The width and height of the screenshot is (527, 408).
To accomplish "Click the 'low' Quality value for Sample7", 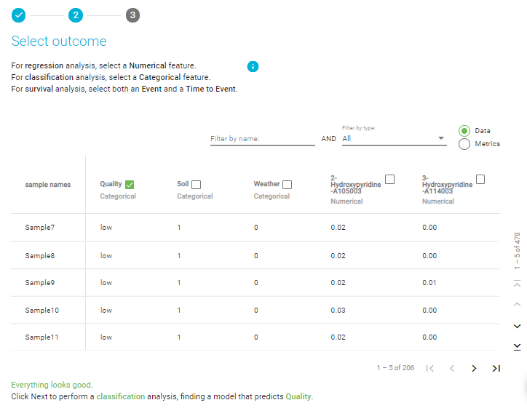I will 106,228.
